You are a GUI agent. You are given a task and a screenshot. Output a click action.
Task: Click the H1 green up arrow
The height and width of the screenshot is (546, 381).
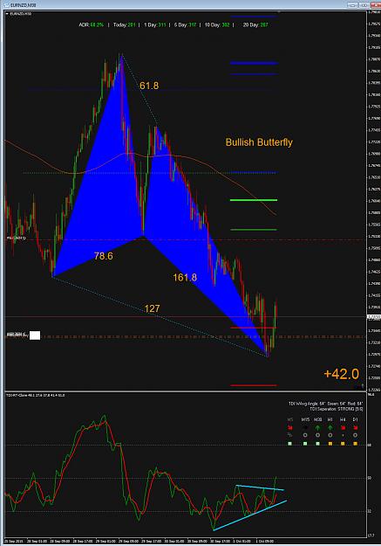(330, 427)
